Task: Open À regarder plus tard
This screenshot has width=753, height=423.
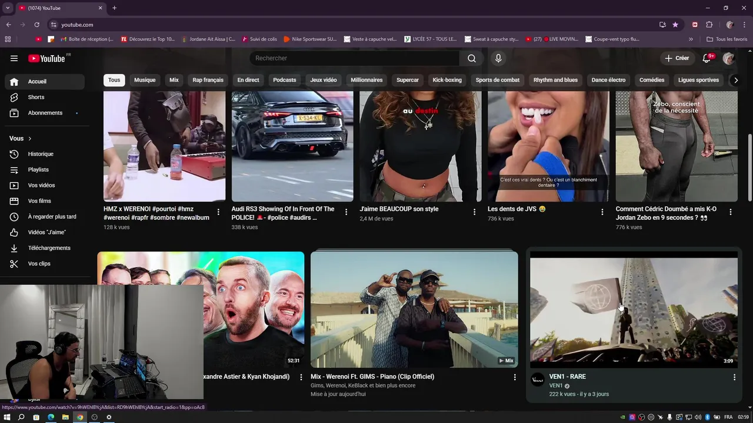Action: click(45, 217)
